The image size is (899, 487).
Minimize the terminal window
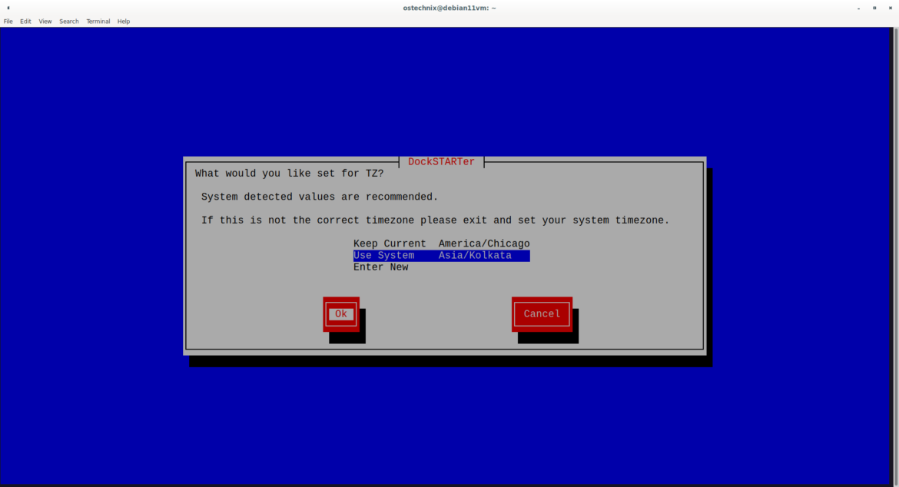coord(858,8)
